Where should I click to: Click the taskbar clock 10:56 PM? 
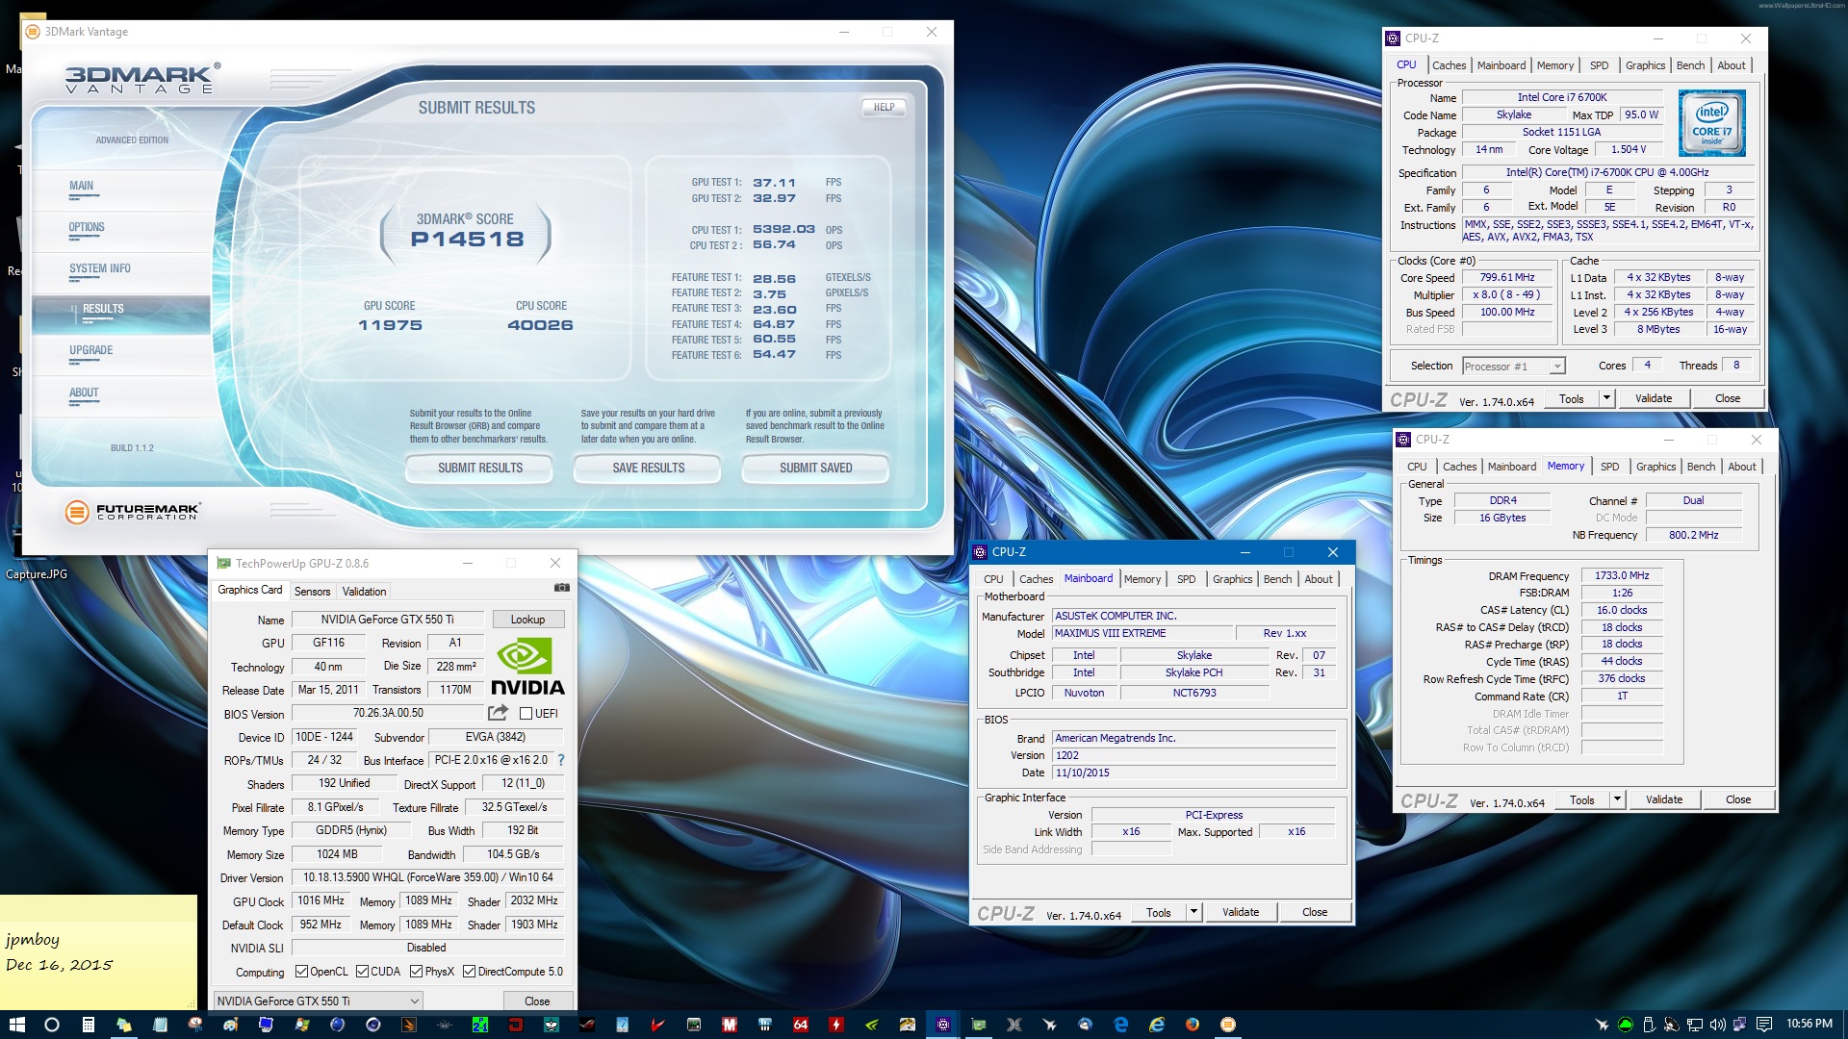pyautogui.click(x=1809, y=1024)
